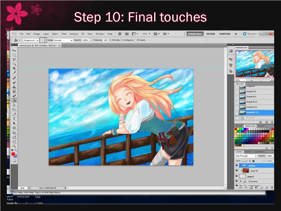Select the Clone Stamp tool

14,87
